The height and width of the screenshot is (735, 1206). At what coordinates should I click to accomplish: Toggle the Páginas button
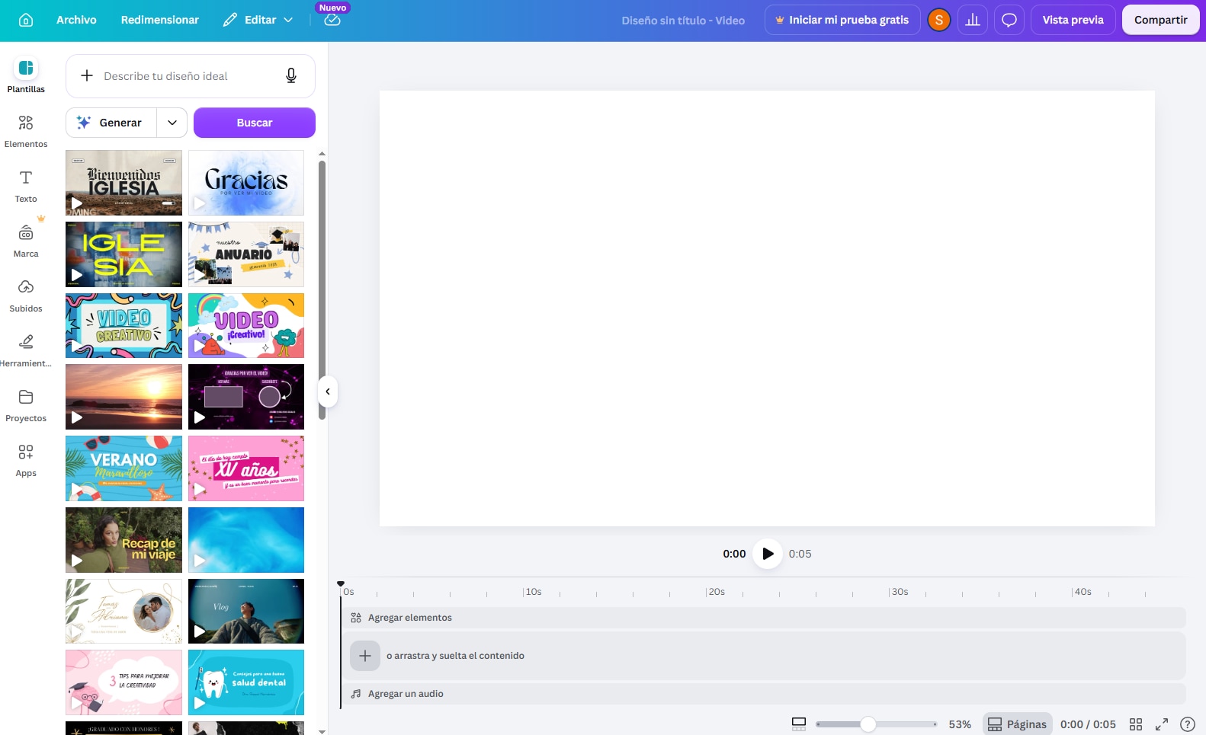[1017, 724]
